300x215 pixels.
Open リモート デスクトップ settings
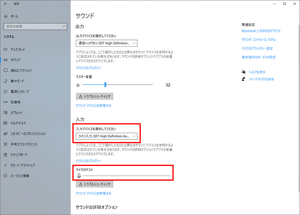(x=23, y=165)
